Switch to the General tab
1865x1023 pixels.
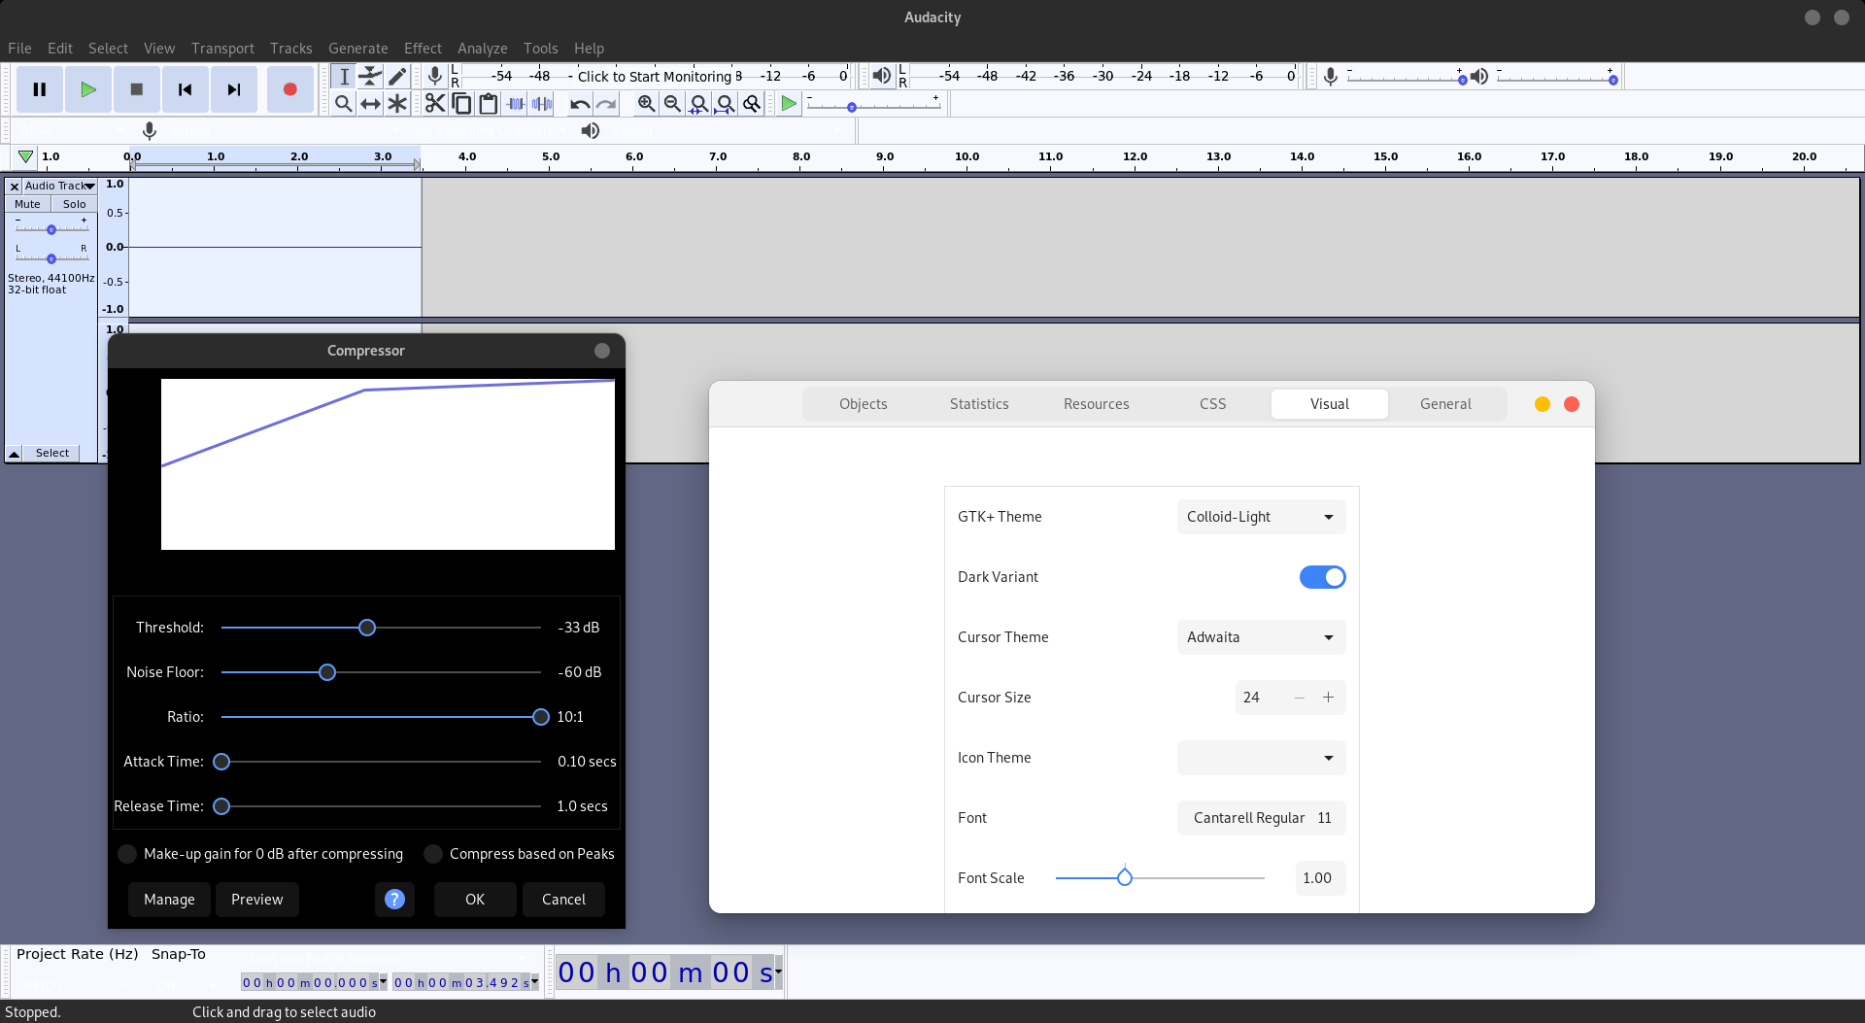pos(1445,403)
